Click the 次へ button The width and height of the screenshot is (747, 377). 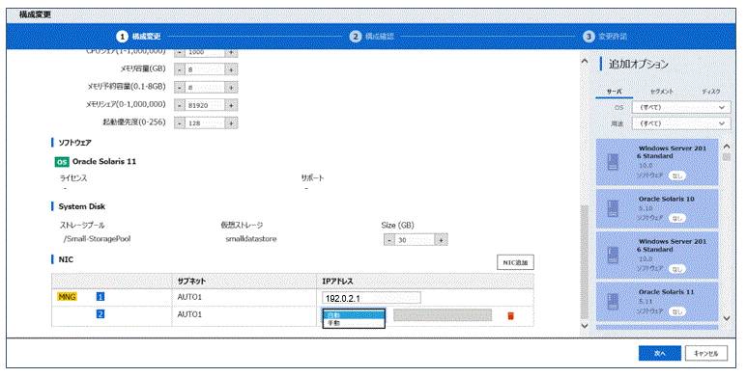660,353
